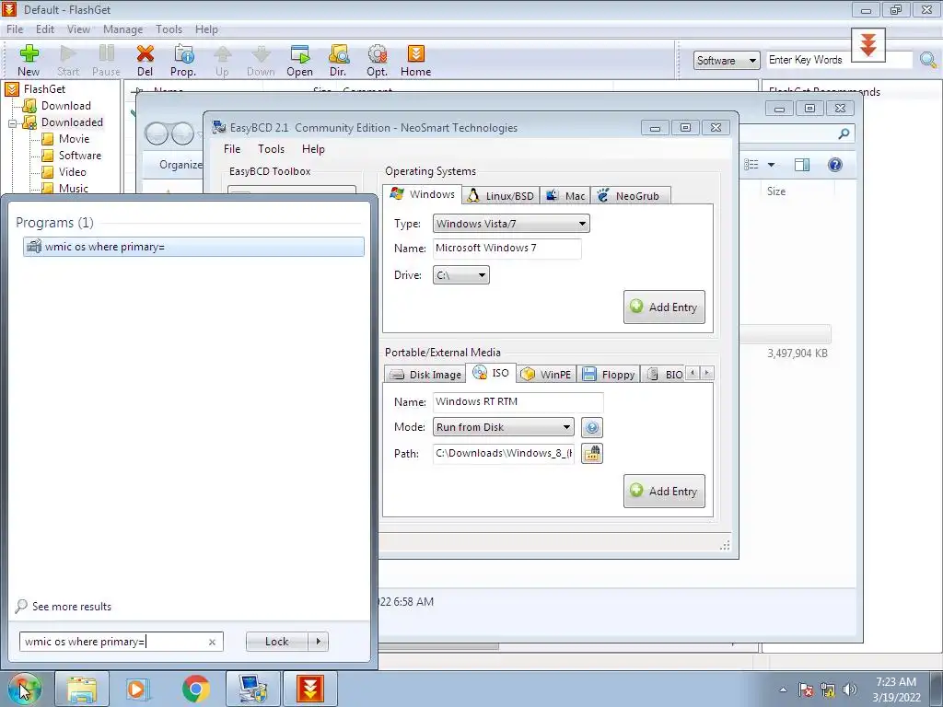Expand the Lock button arrow menu
Image resolution: width=943 pixels, height=707 pixels.
(x=318, y=642)
